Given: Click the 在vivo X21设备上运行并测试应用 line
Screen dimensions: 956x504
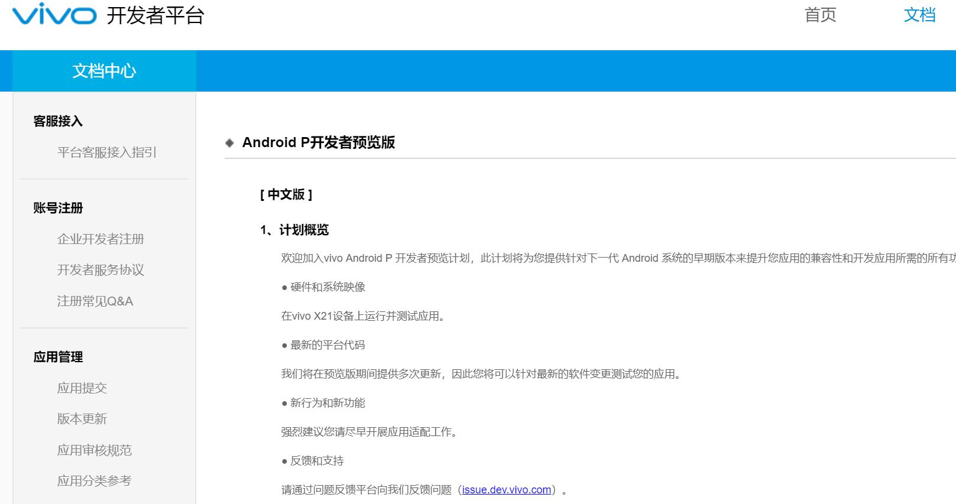Looking at the screenshot, I should tap(363, 316).
